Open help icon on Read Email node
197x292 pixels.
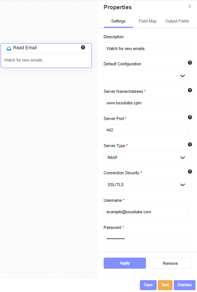(83, 47)
